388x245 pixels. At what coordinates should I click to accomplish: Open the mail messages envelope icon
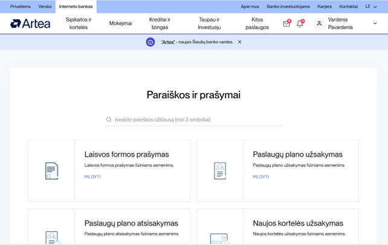(287, 23)
